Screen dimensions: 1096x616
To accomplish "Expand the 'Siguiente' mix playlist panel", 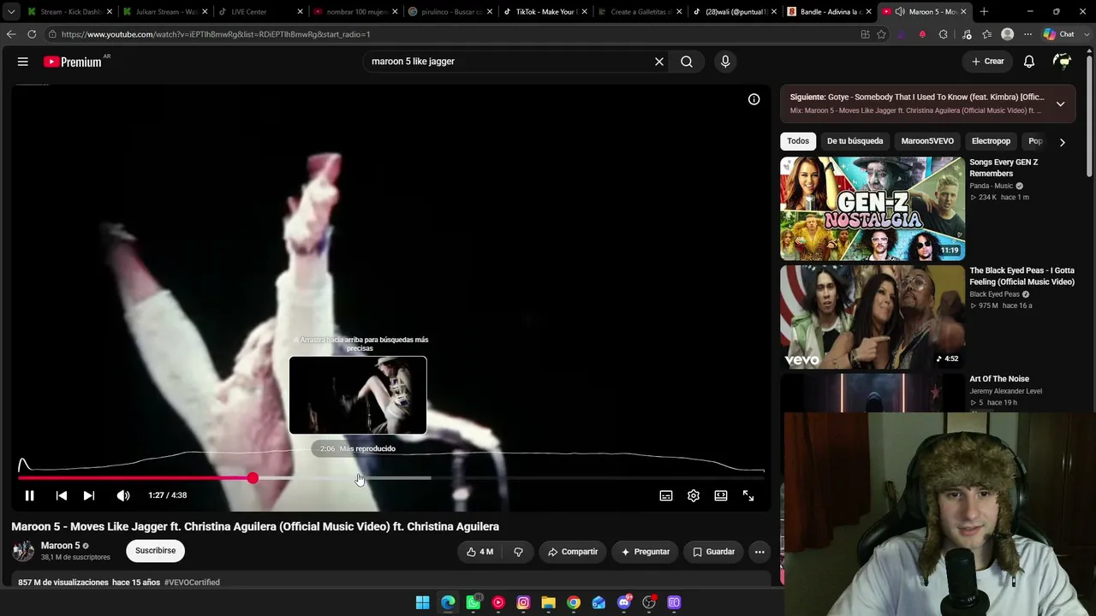I will click(x=1060, y=104).
